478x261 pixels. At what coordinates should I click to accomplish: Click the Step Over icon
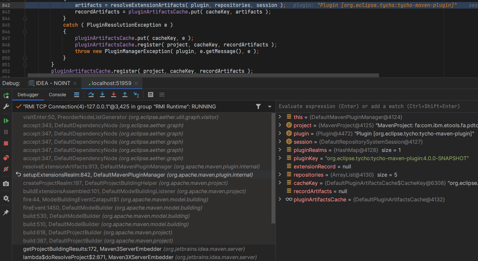point(91,95)
